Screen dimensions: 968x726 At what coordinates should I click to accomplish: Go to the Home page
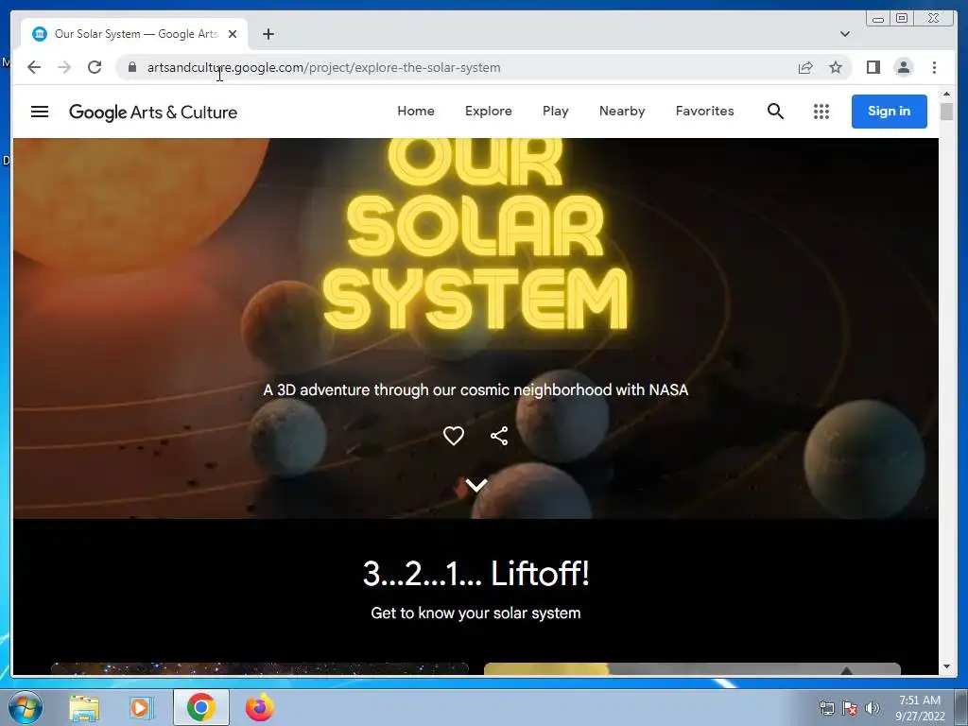pos(416,112)
